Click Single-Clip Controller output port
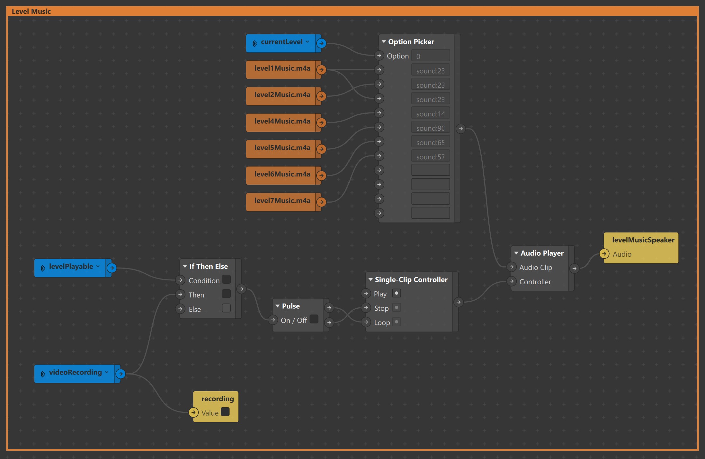The height and width of the screenshot is (459, 705). coord(459,302)
